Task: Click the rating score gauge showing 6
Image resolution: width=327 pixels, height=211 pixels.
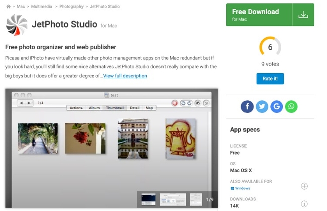Action: coord(270,47)
